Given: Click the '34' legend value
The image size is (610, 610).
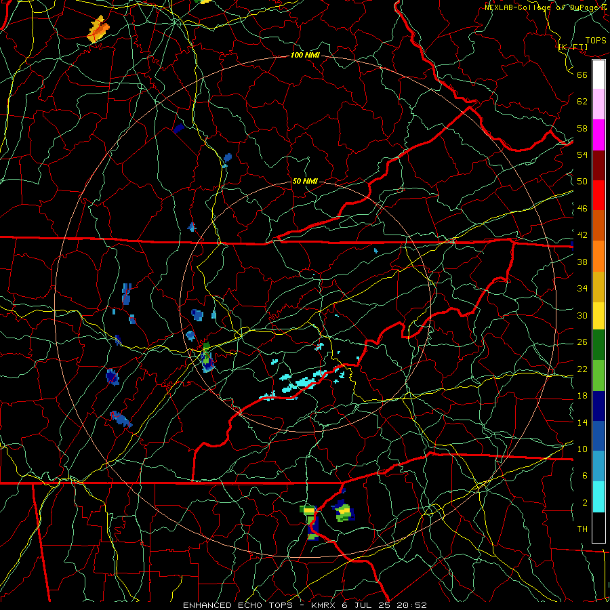Looking at the screenshot, I should click(x=582, y=289).
